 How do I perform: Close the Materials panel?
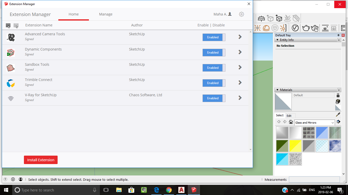click(339, 90)
